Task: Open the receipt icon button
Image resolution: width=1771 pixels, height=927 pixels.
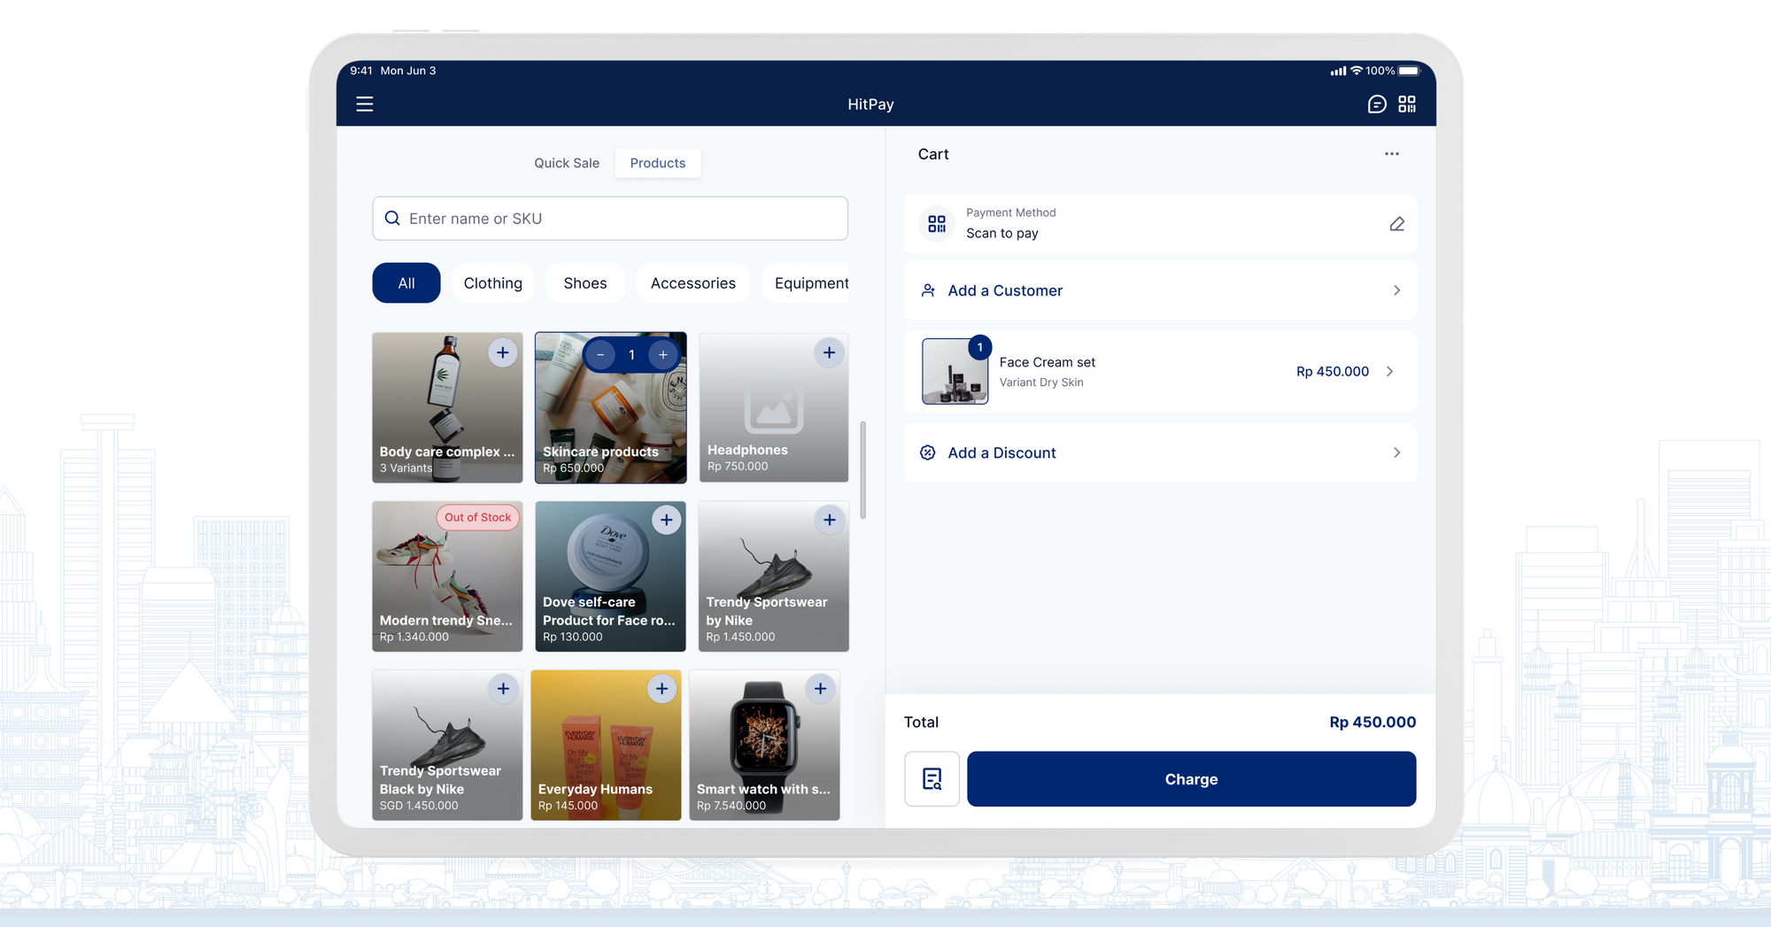Action: tap(932, 779)
